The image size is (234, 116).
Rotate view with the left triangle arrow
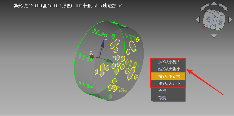198,20
